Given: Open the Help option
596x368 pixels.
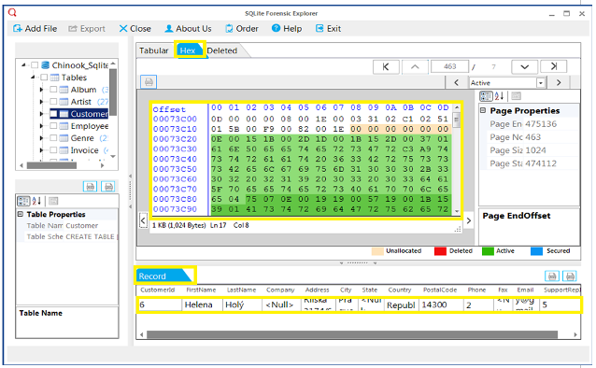Looking at the screenshot, I should click(287, 29).
